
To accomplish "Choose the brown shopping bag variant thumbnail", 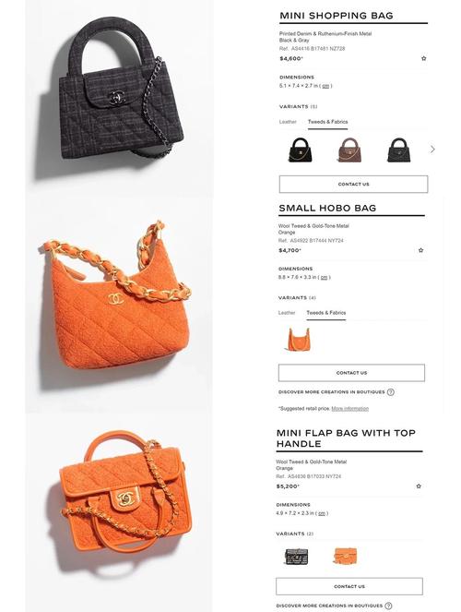I will 349,150.
